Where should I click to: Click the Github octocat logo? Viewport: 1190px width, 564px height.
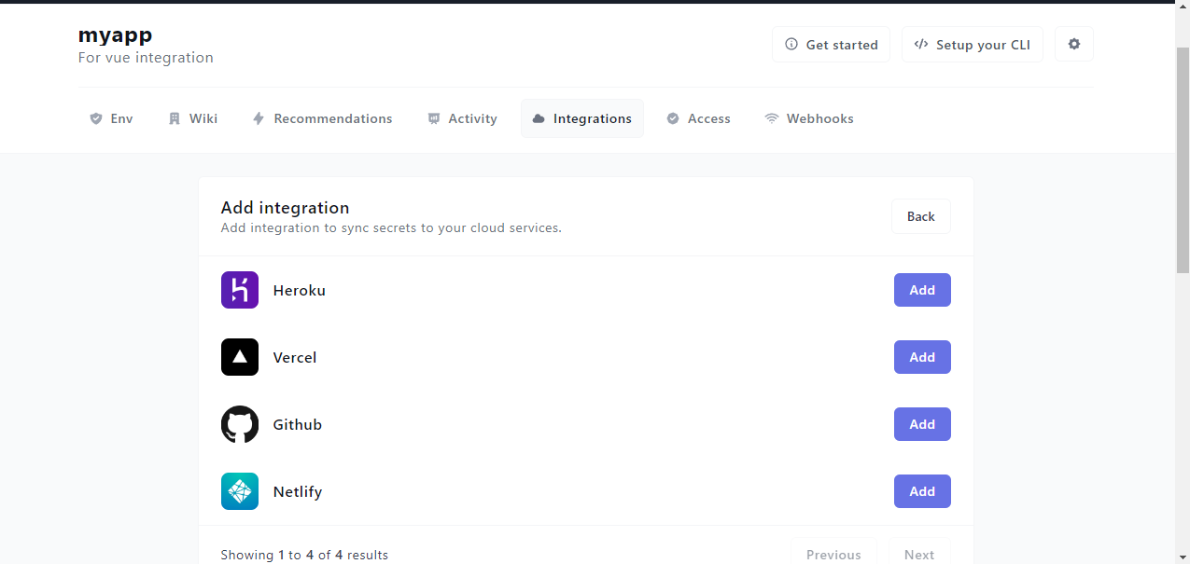(x=240, y=424)
